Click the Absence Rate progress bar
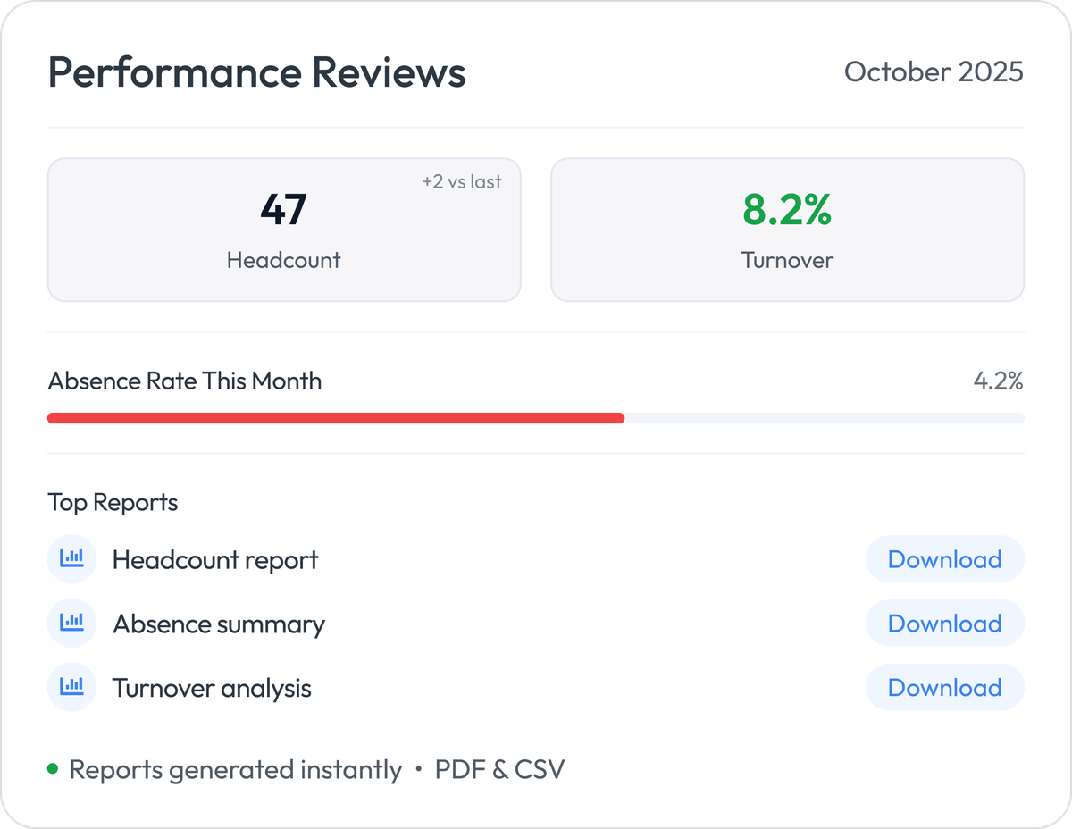The width and height of the screenshot is (1072, 829). coord(536,417)
